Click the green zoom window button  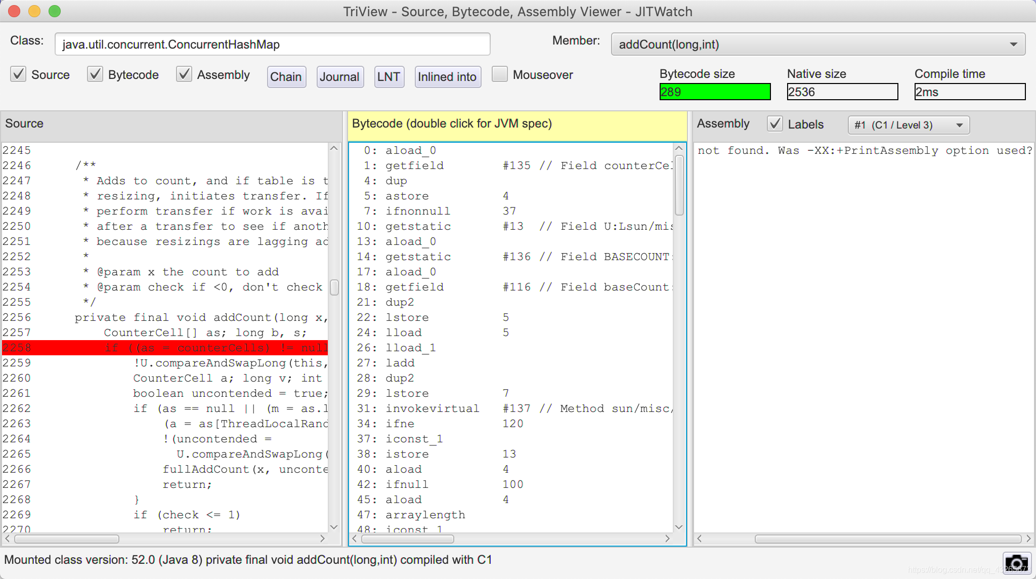[x=55, y=11]
